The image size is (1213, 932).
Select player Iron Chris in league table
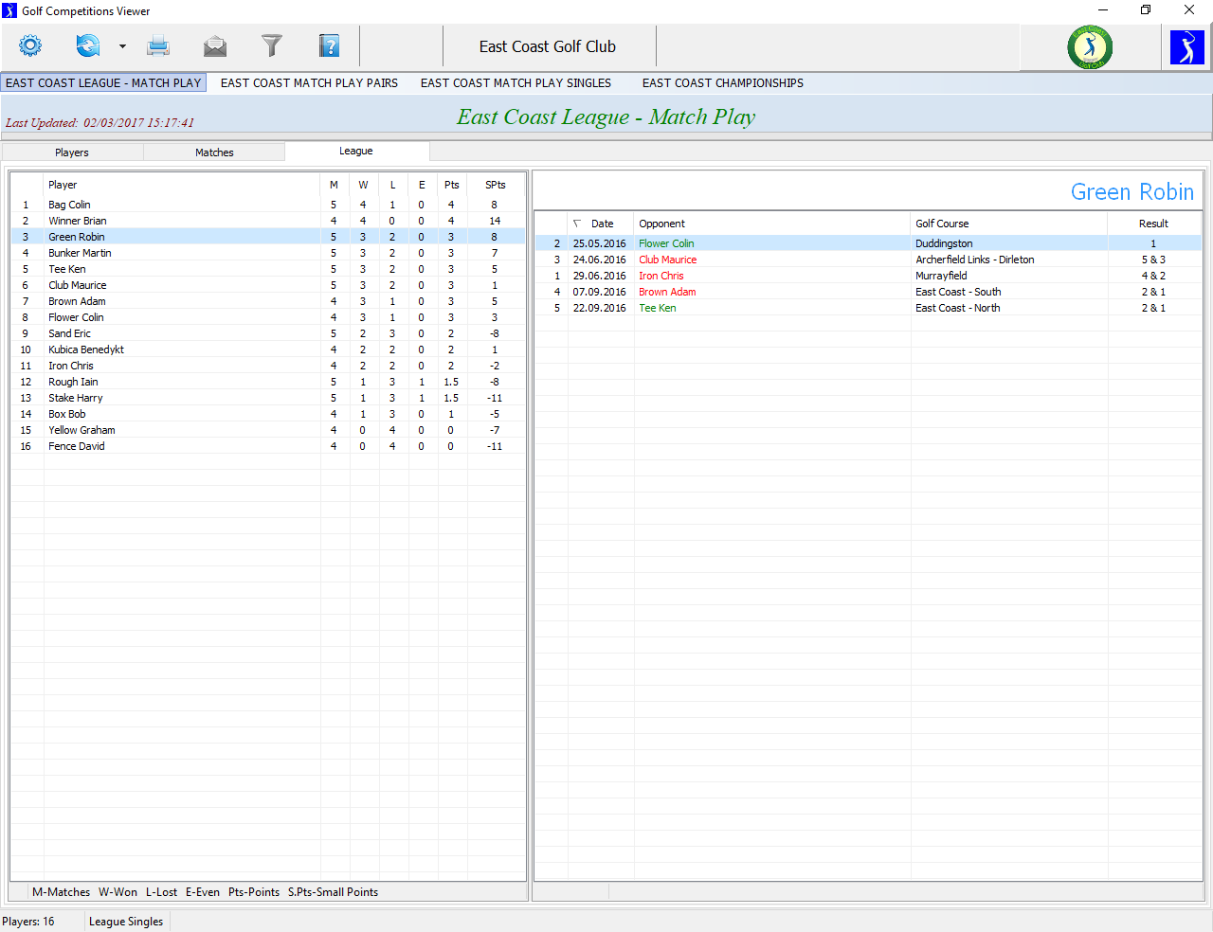click(x=267, y=366)
